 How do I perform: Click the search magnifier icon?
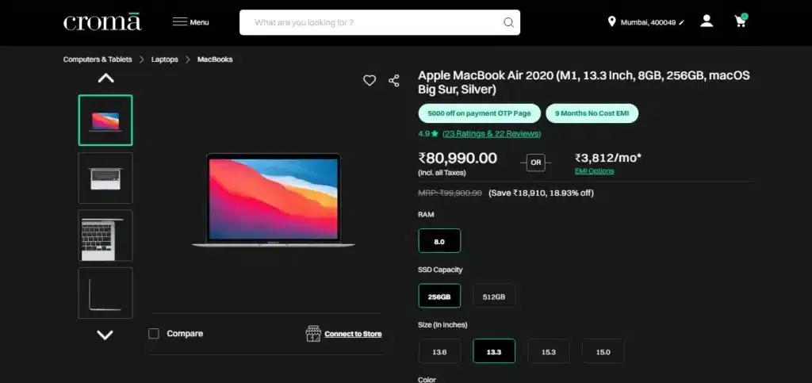coord(508,22)
